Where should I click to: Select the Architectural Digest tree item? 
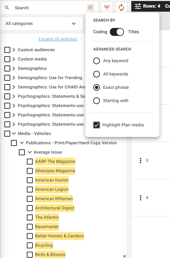tap(55, 208)
